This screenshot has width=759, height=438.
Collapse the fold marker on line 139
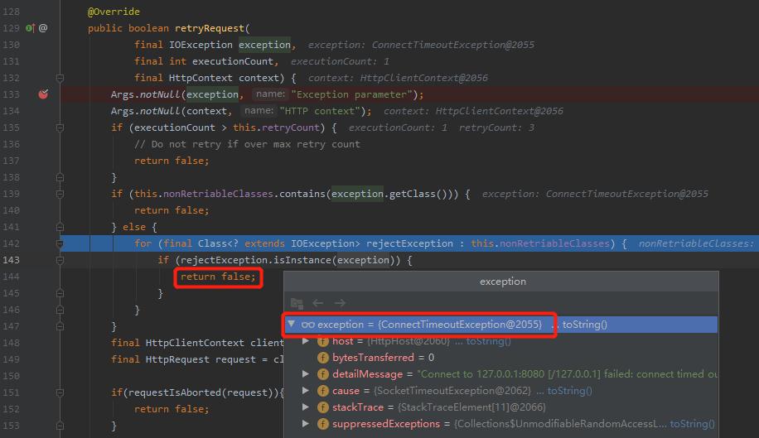(x=60, y=194)
